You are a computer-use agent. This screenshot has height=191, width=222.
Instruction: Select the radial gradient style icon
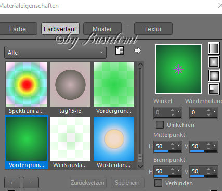(214, 89)
